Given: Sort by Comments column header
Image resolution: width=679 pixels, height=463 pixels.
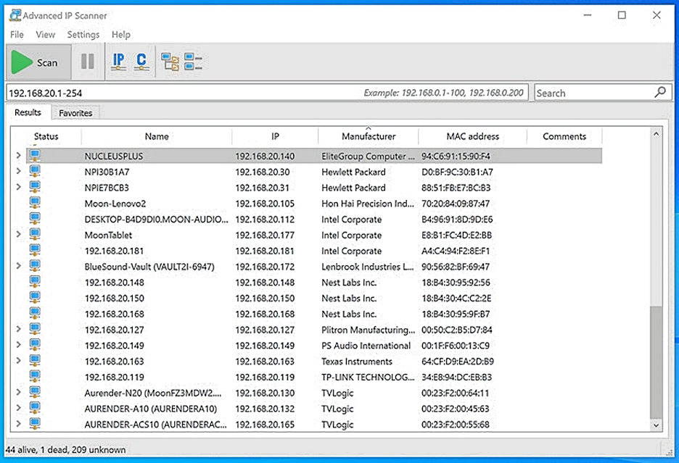Looking at the screenshot, I should 564,136.
